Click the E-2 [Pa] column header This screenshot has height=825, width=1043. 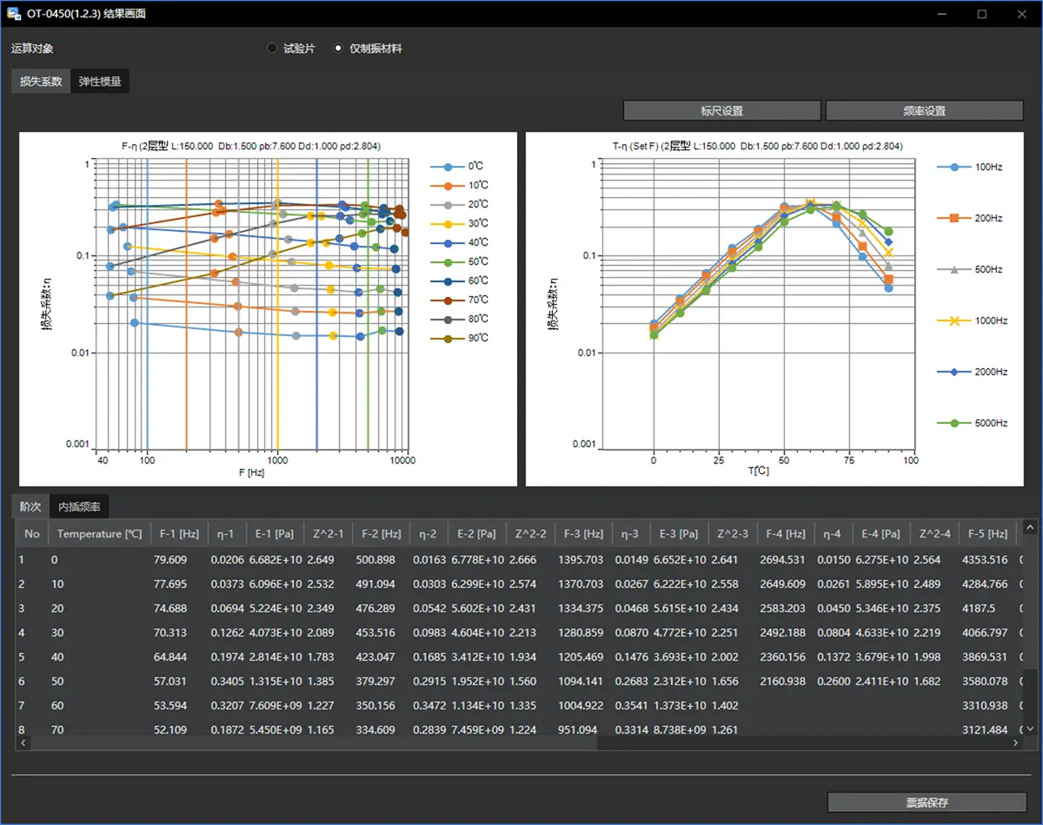[478, 533]
